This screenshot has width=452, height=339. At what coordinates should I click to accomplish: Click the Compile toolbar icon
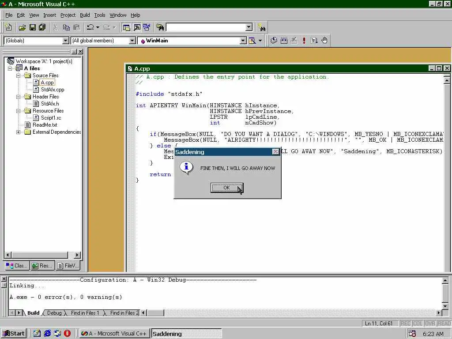[x=274, y=41]
